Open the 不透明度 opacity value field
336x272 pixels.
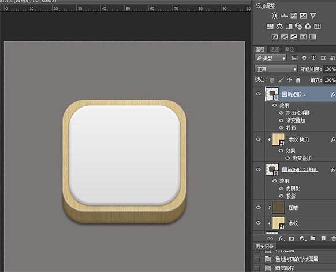pyautogui.click(x=330, y=69)
